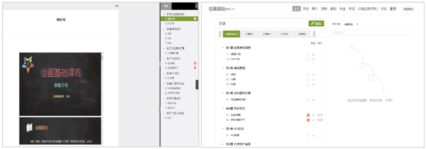
Task: Click the right arrow of the class tab strip
Action: (314, 34)
